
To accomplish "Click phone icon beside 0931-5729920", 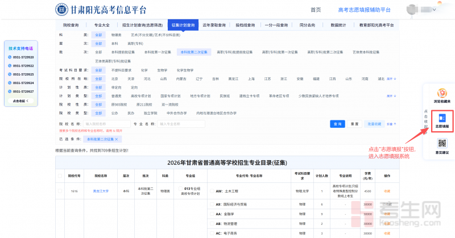I will (x=10, y=57).
